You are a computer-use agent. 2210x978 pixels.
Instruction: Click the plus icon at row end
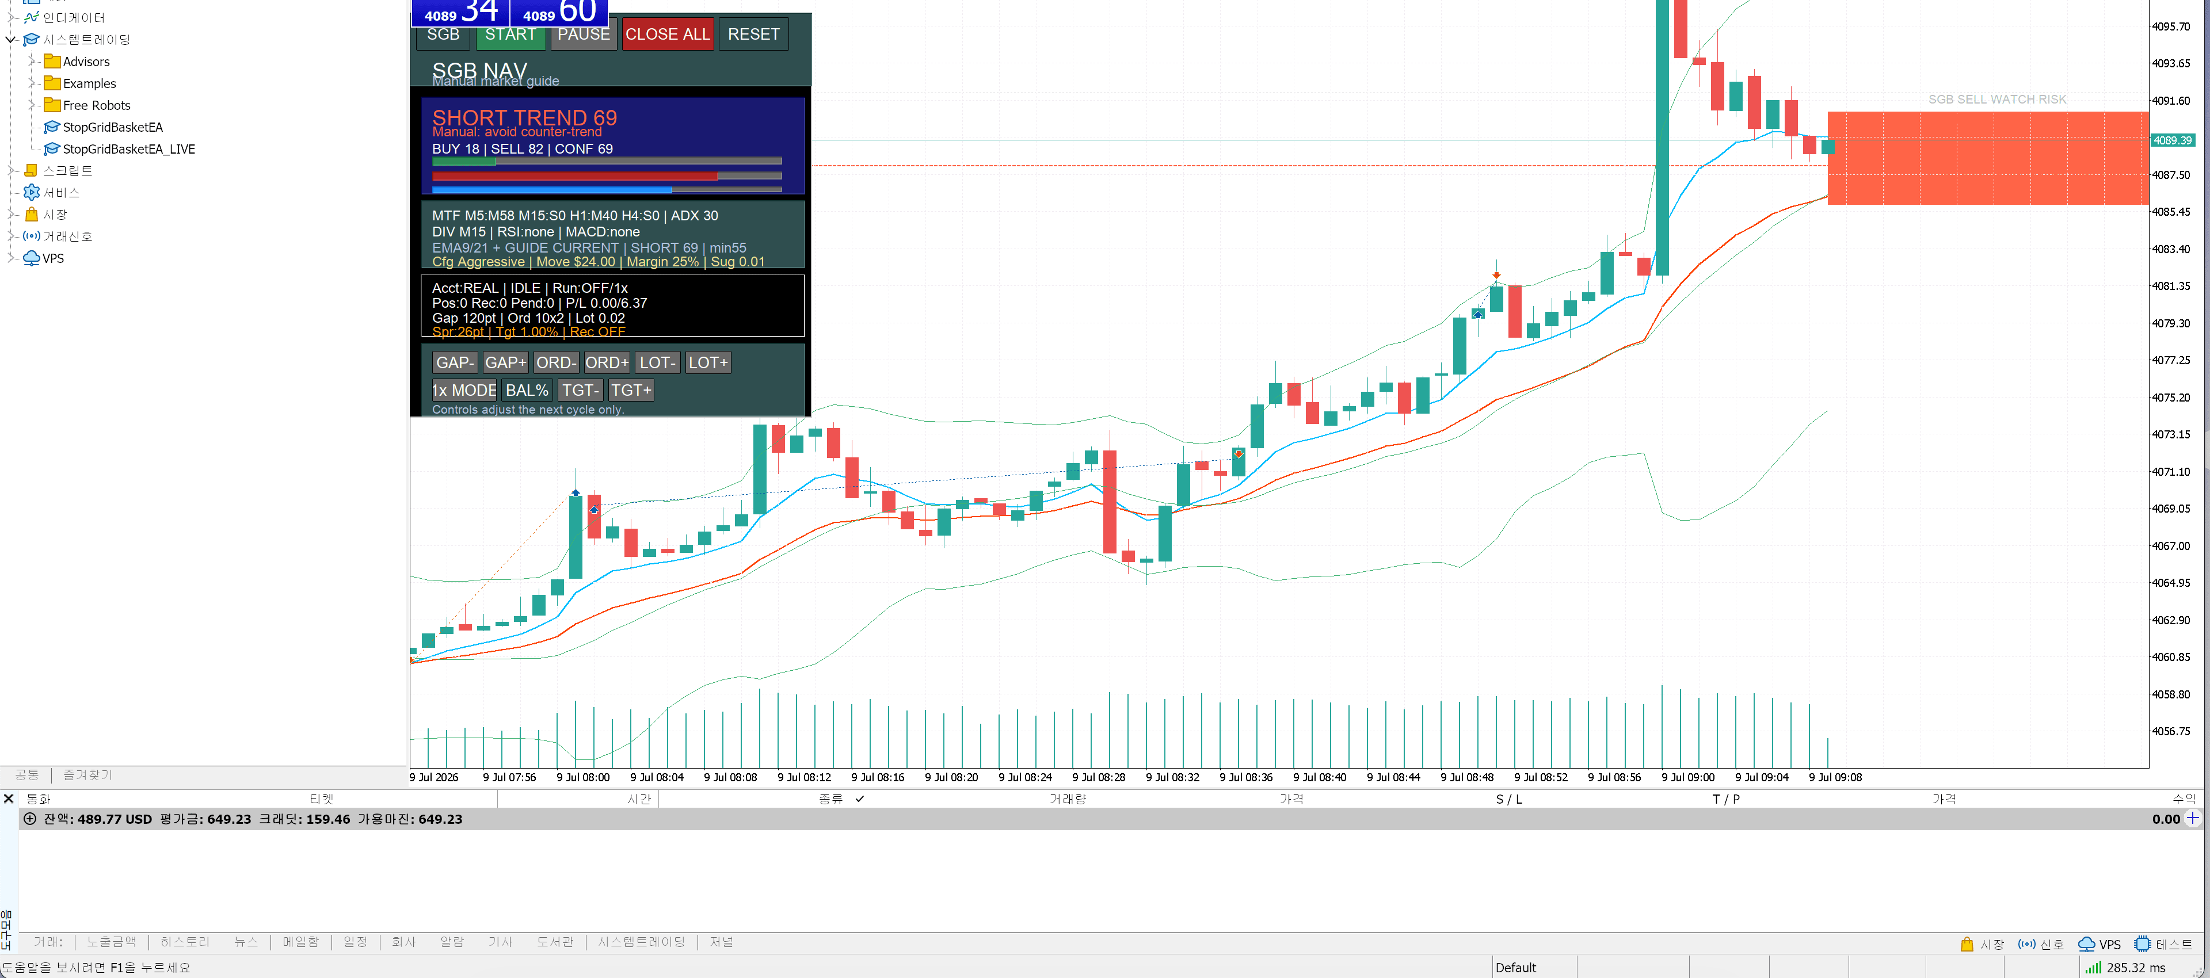point(2192,819)
